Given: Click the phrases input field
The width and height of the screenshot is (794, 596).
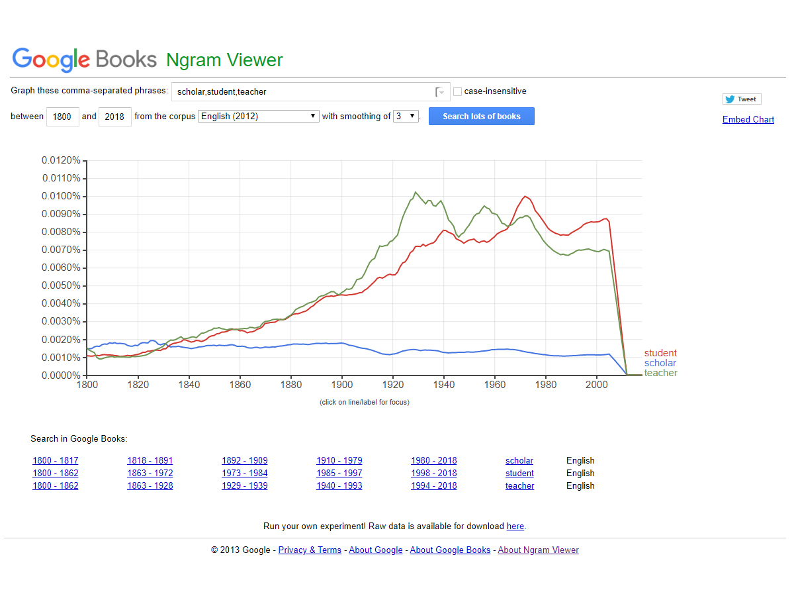Looking at the screenshot, I should pos(301,92).
